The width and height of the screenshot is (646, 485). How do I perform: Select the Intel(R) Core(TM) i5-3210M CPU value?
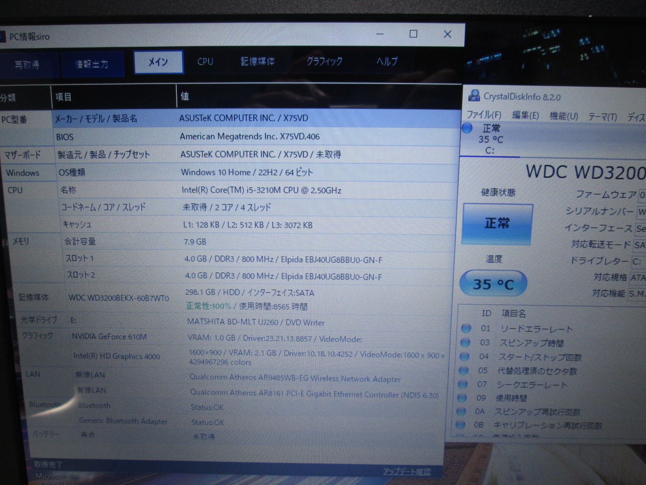click(x=261, y=190)
